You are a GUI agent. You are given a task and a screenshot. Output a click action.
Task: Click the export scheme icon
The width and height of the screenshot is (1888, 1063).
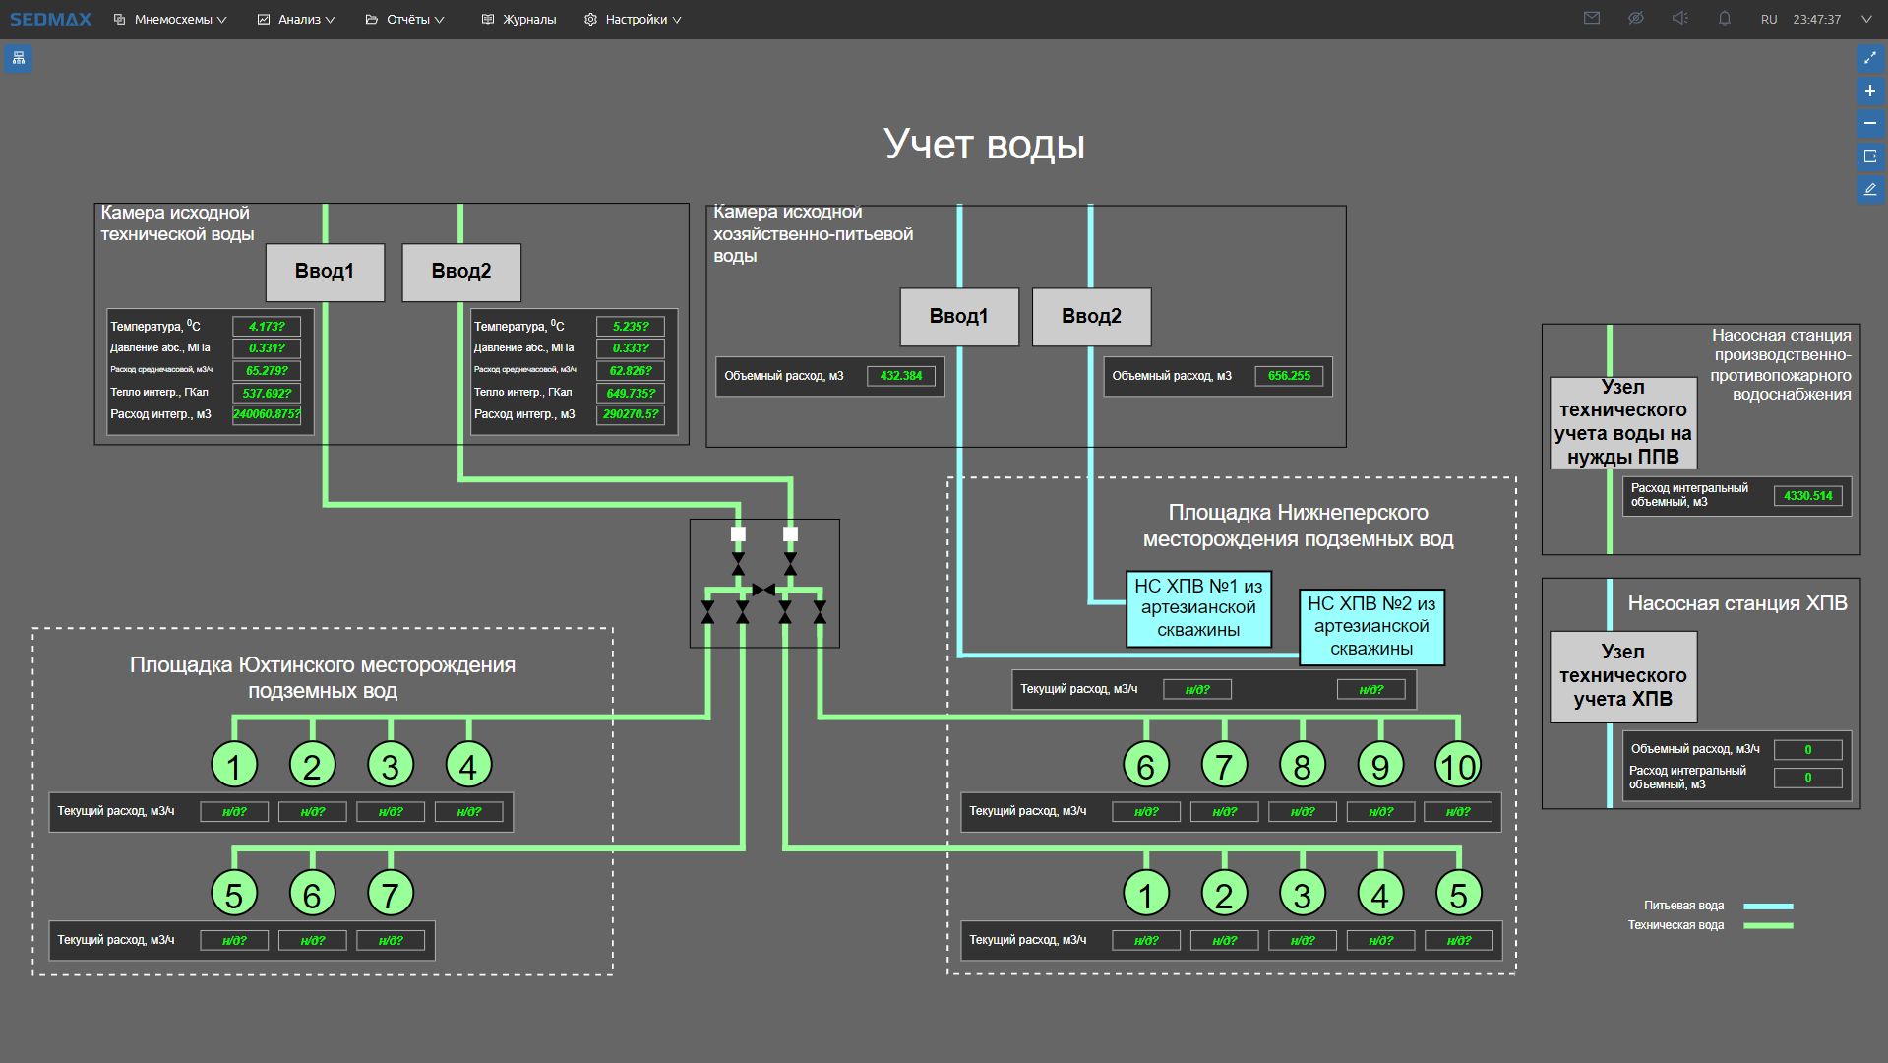(1869, 156)
